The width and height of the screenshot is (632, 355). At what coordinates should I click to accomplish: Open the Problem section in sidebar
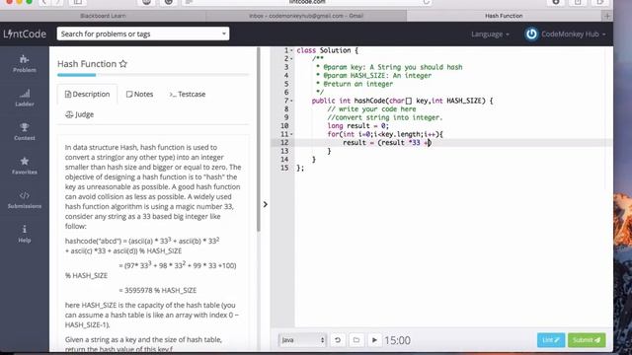tap(24, 63)
